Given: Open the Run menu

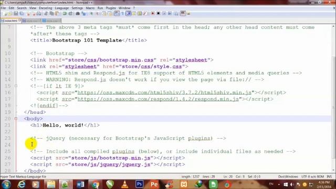Looking at the screenshot, I should tap(100, 8).
